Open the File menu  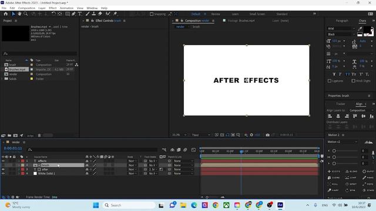[x=4, y=8]
